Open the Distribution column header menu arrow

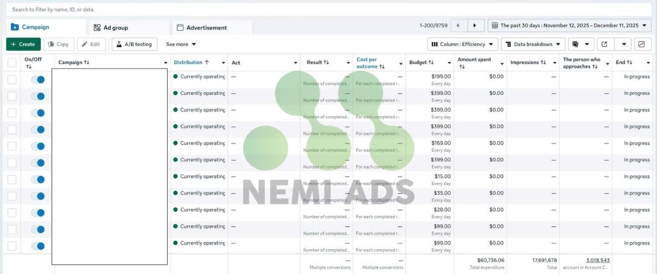point(223,63)
